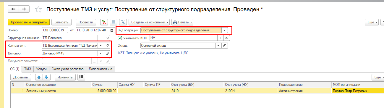Open the Склад record form icon

(225, 46)
